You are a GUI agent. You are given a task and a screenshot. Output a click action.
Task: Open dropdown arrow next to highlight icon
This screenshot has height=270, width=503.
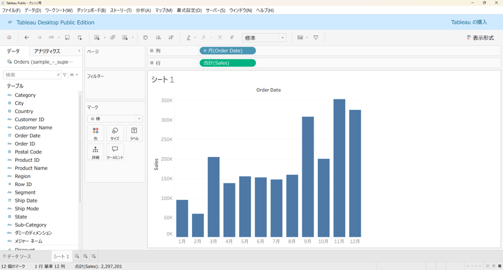(x=195, y=37)
